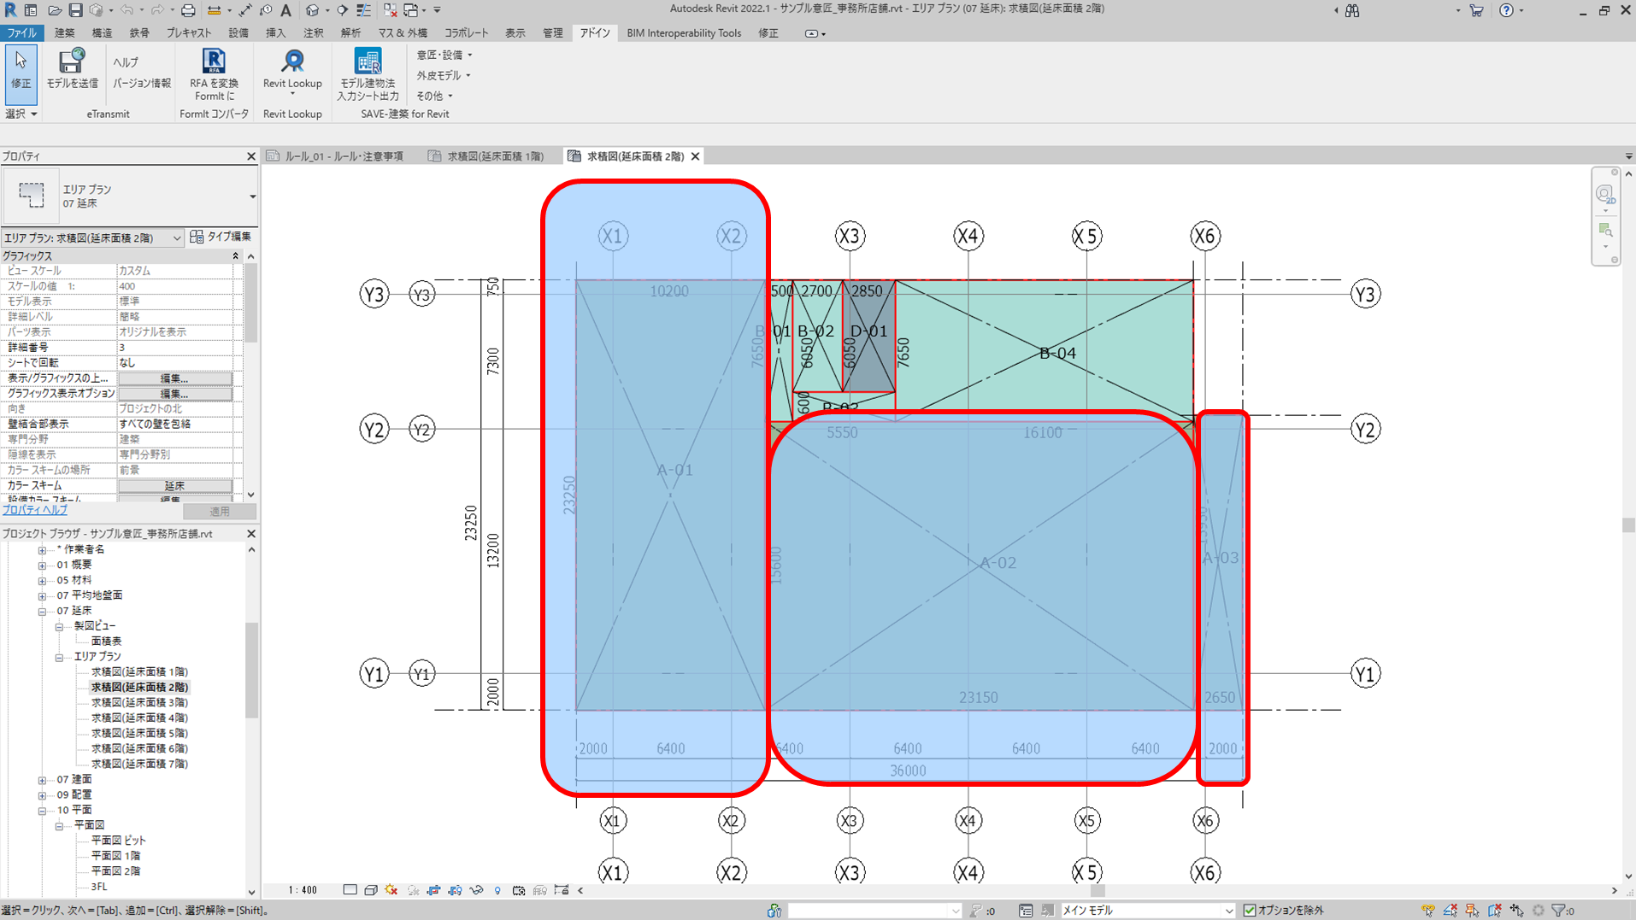Screen dimensions: 1636x920
Task: Click the カラースキーム 延床 button
Action: (x=174, y=485)
